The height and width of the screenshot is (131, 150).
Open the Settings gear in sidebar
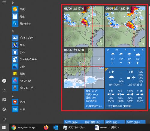tap(4, 109)
